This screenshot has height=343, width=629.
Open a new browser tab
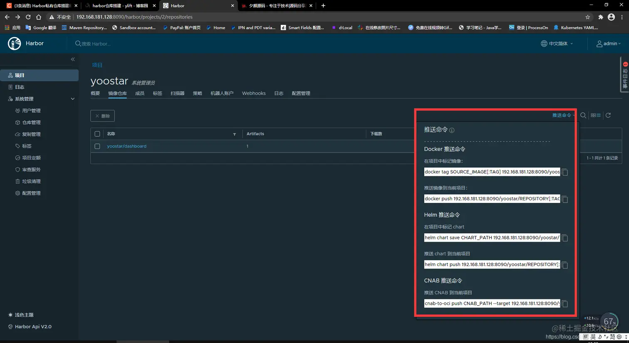pyautogui.click(x=323, y=5)
